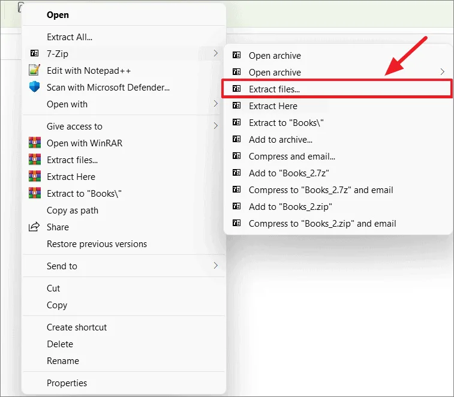The width and height of the screenshot is (454, 397).
Task: Click the 7z icon beside Compress and email...
Action: coord(236,156)
